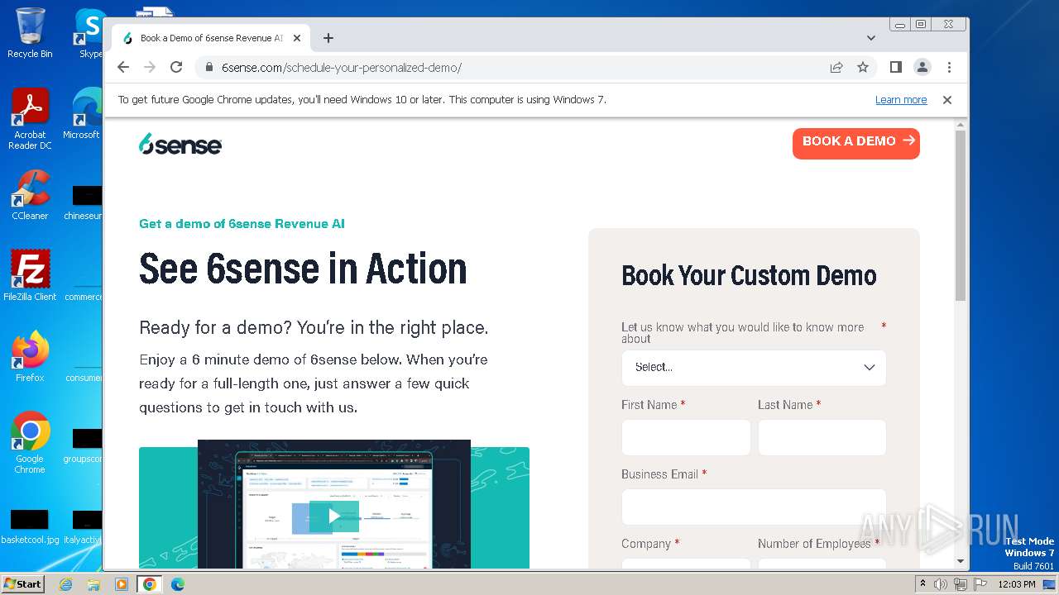1059x595 pixels.
Task: Dismiss the Chrome update notification bar
Action: (947, 100)
